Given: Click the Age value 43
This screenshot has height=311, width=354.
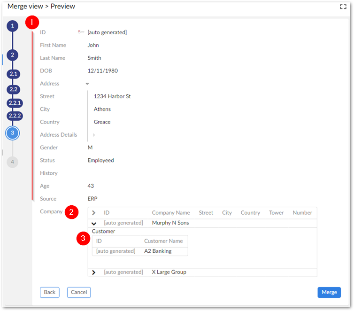Looking at the screenshot, I should click(x=91, y=186).
